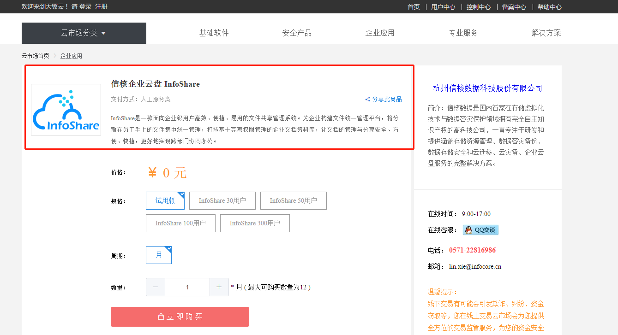This screenshot has width=618, height=335.
Task: Click the 交付方式：人工服务类 text
Action: point(141,99)
